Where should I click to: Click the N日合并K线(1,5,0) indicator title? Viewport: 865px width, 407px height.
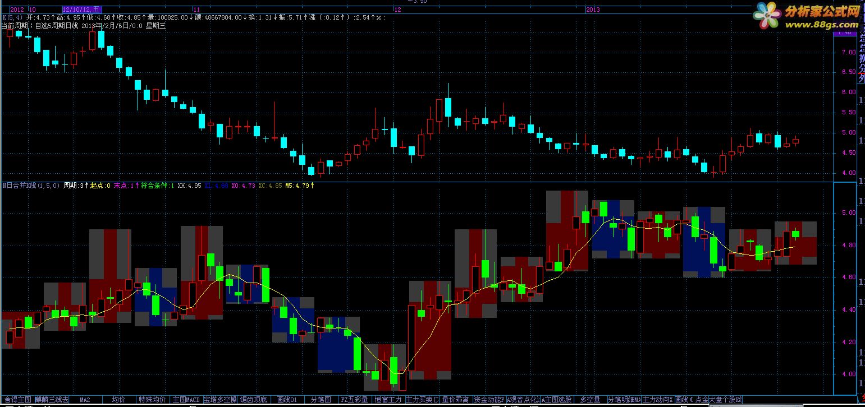31,185
